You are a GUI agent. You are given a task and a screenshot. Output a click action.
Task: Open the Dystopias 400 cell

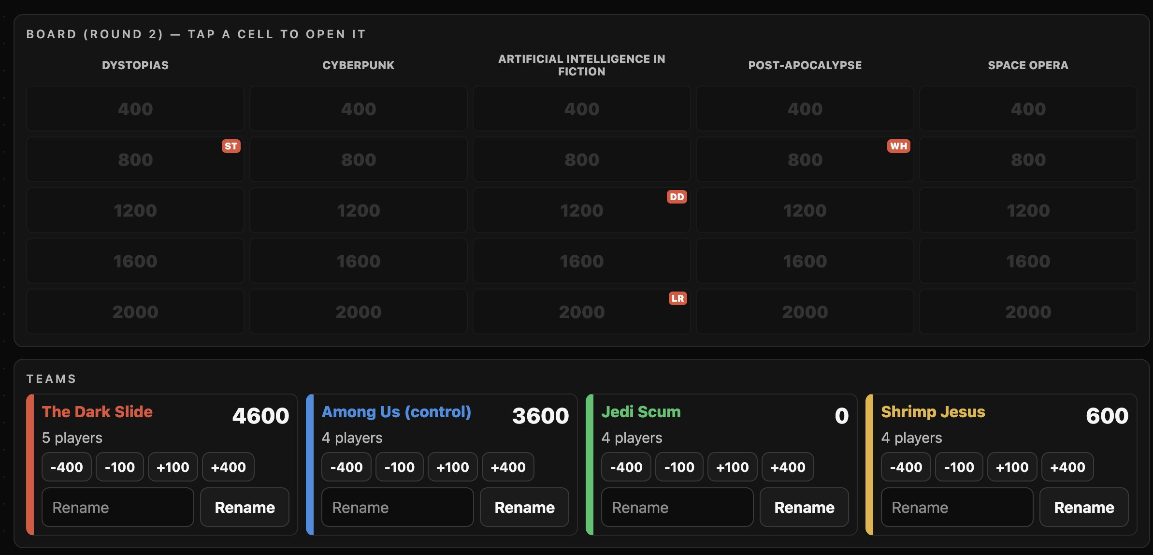point(135,109)
